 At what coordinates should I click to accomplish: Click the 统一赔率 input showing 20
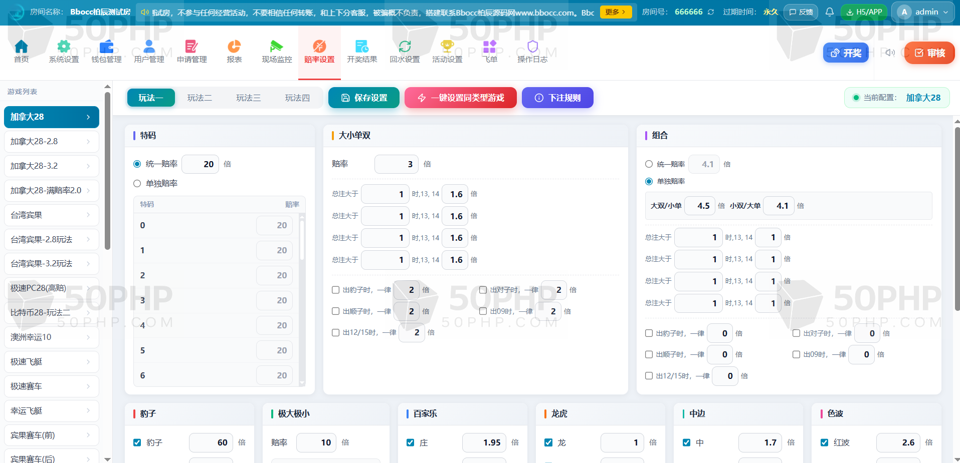pos(200,164)
